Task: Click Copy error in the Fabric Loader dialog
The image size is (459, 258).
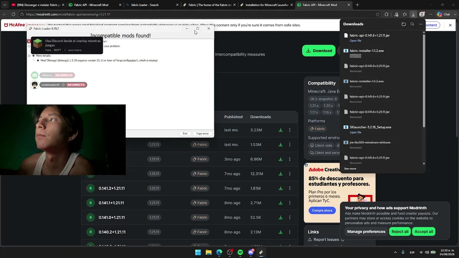Action: click(202, 134)
